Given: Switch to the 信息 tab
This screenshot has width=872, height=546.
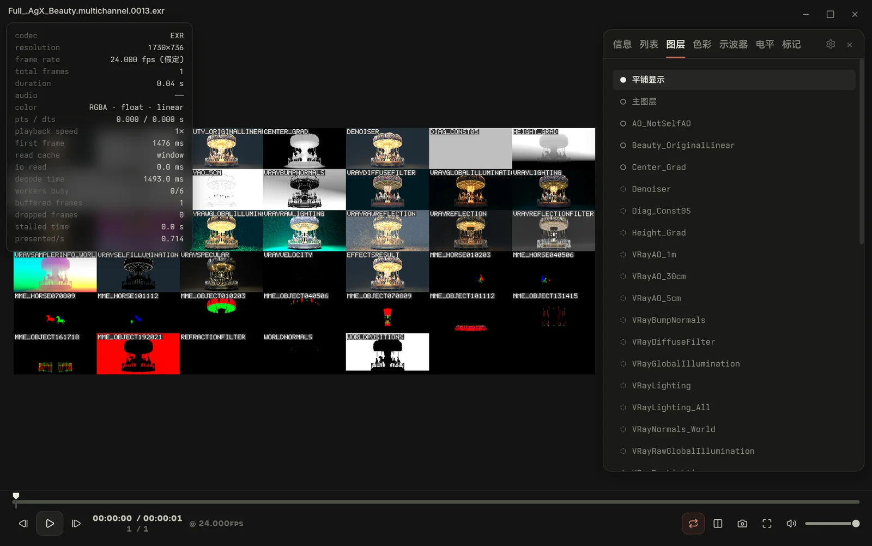Looking at the screenshot, I should (x=622, y=44).
